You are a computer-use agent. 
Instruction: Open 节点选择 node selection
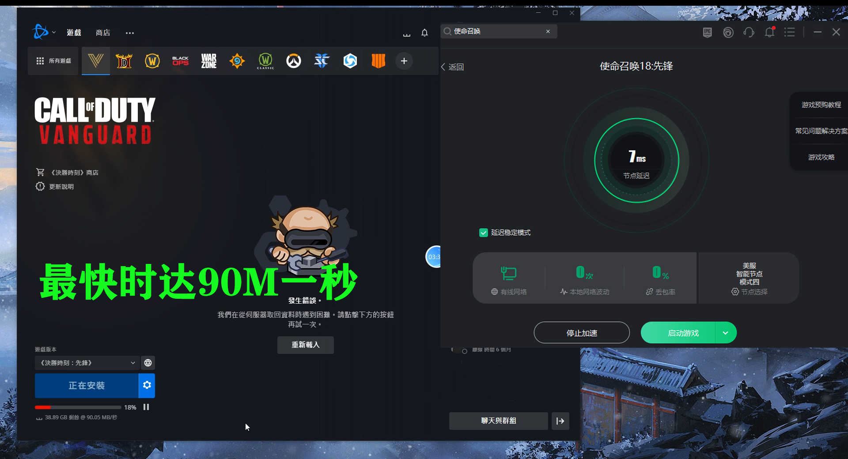pos(750,292)
